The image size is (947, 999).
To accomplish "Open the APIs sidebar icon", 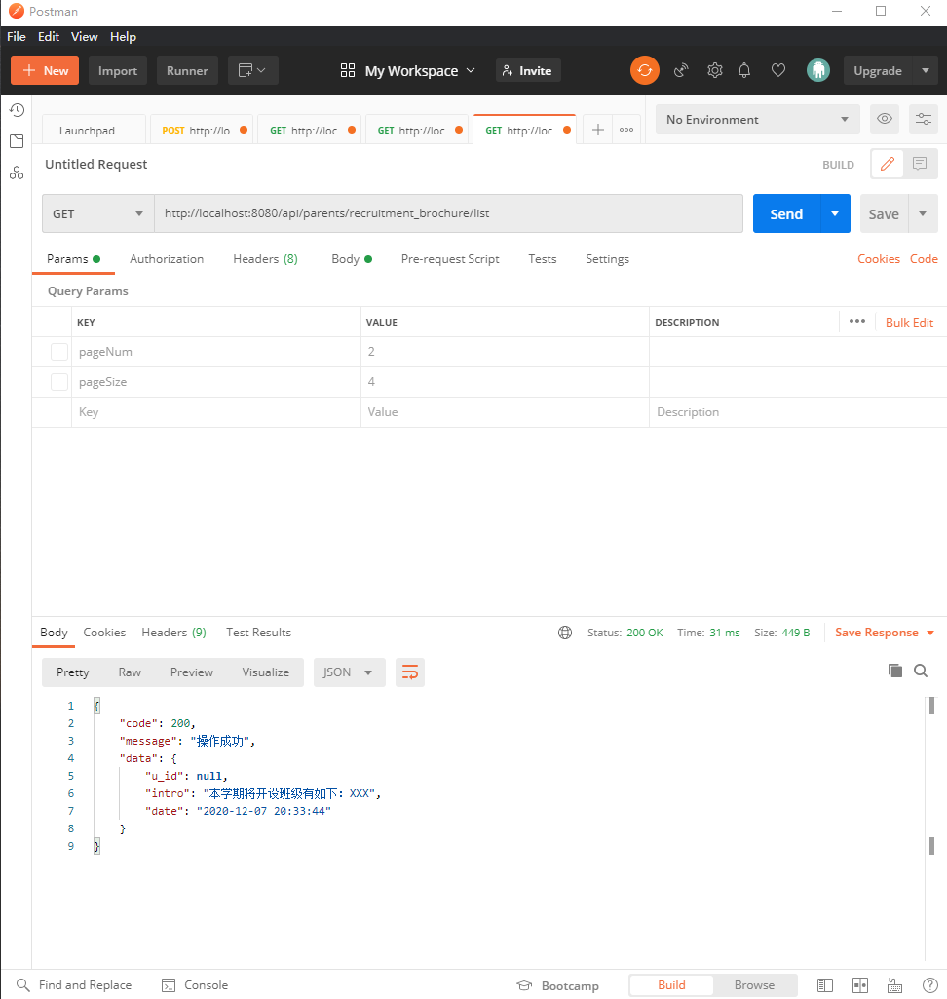I will click(x=17, y=173).
